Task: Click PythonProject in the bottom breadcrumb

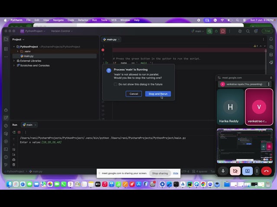Action: click(x=16, y=172)
